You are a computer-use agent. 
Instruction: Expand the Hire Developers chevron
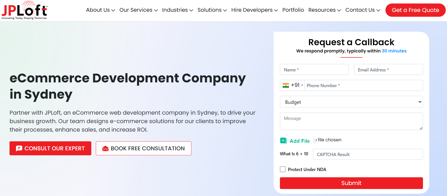[276, 10]
